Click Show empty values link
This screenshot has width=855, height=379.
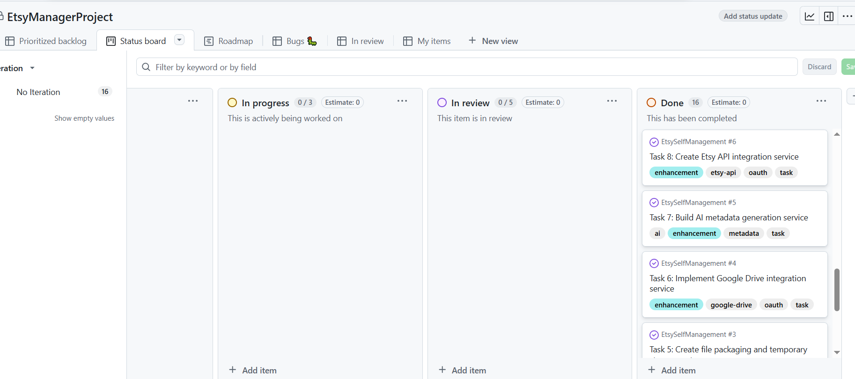(x=84, y=118)
